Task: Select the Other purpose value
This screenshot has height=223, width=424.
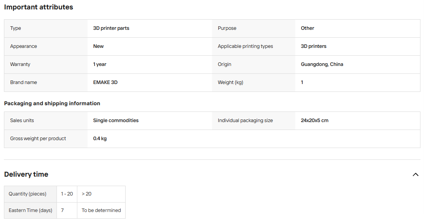Action: click(x=307, y=28)
